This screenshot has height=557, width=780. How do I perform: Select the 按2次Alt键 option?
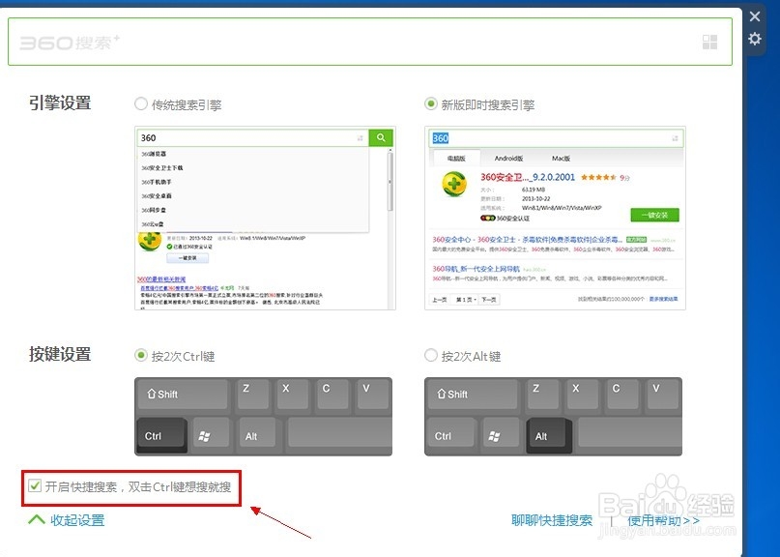coord(431,355)
